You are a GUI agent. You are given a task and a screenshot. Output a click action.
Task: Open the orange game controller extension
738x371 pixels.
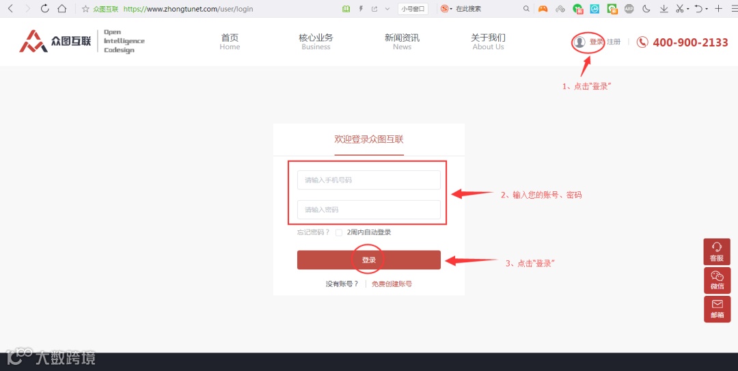coord(543,9)
